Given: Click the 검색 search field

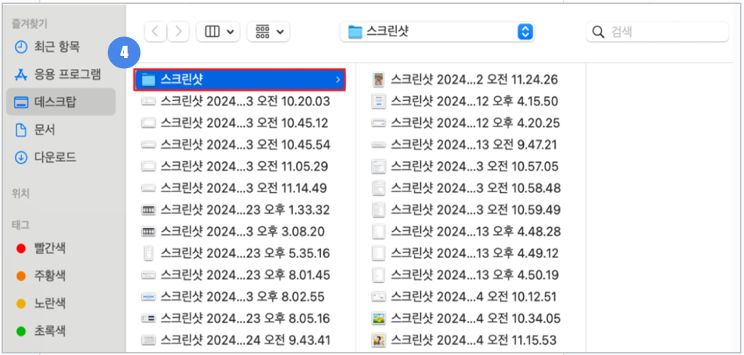Looking at the screenshot, I should (x=657, y=32).
